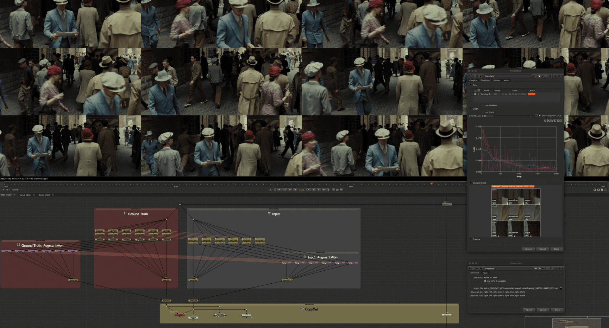The height and width of the screenshot is (328, 609).
Task: Click the CopyCat1 node name field
Action: coord(508,76)
